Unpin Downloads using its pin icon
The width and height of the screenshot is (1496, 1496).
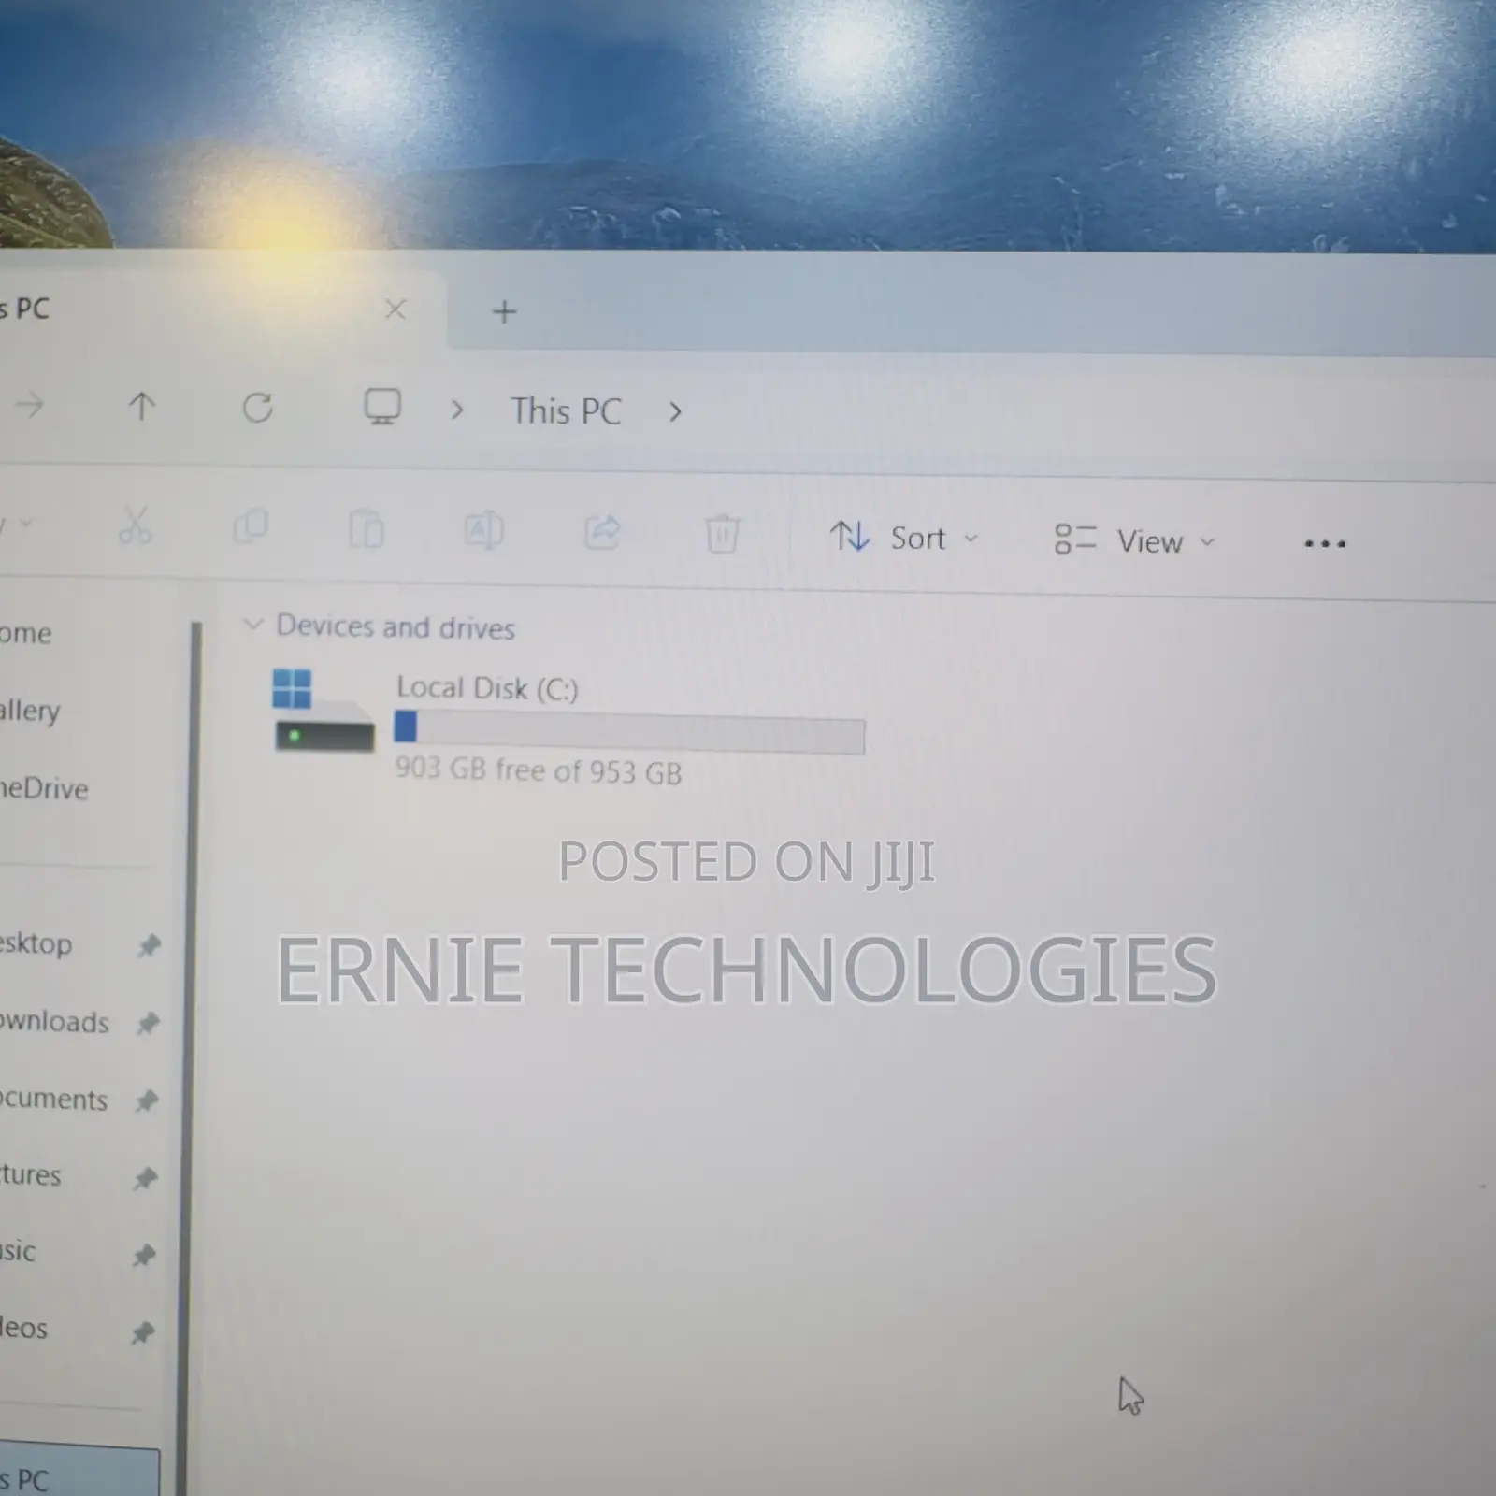click(x=148, y=1024)
